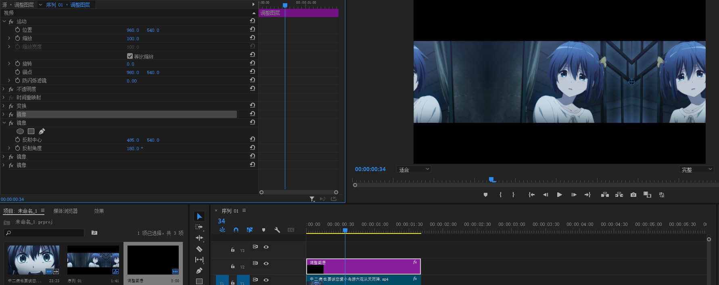Toggle snapping magnet in the timeline
Image resolution: width=719 pixels, height=285 pixels.
236,230
